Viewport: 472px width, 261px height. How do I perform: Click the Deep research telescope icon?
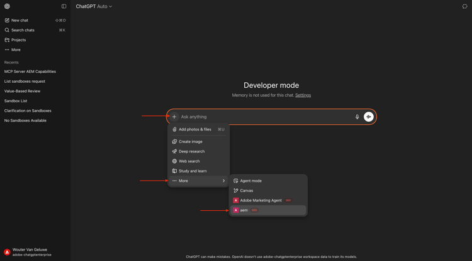tap(174, 151)
